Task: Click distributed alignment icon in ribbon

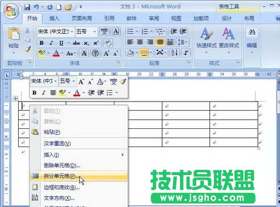Action: [x=170, y=42]
